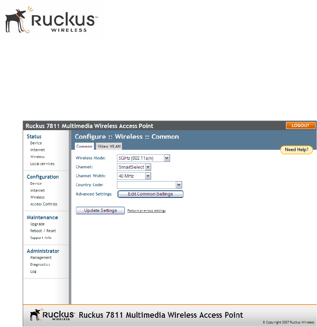
Task: Click the Copyright 2007 Ruckus Wireless text
Action: tap(288, 322)
